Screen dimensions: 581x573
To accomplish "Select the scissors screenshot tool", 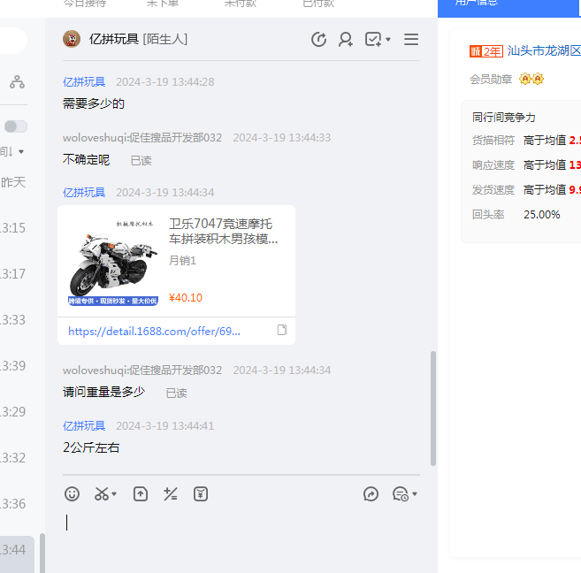I will click(x=102, y=493).
